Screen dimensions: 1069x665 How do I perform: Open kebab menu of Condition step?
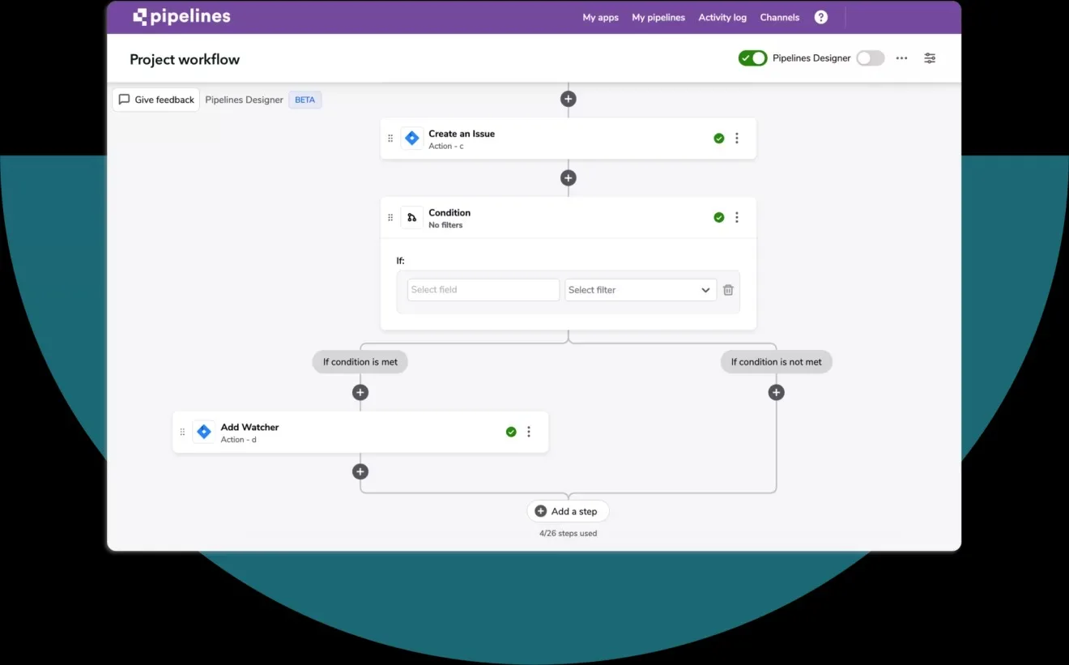(x=737, y=217)
